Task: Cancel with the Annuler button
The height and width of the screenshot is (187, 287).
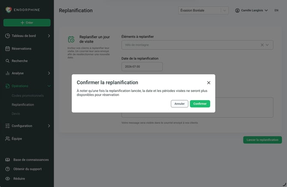Action: 179,104
